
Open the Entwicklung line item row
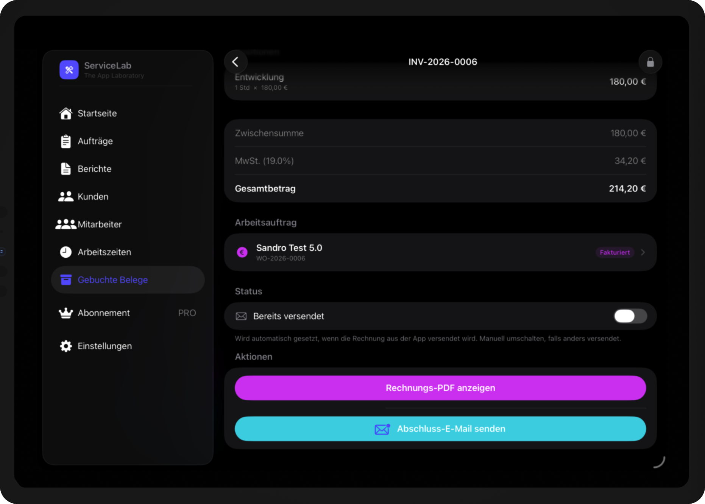click(440, 82)
